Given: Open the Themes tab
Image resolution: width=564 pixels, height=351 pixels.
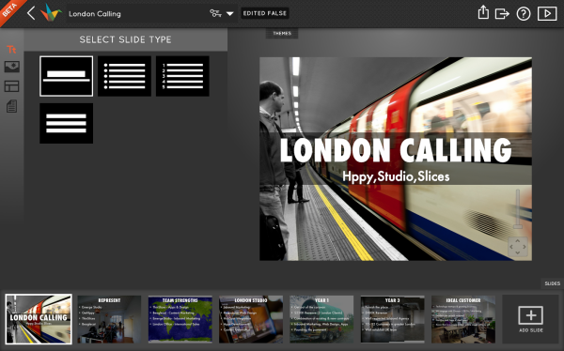Looking at the screenshot, I should [282, 34].
